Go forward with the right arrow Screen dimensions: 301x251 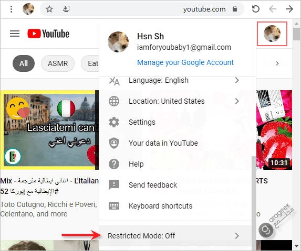[x=289, y=9]
